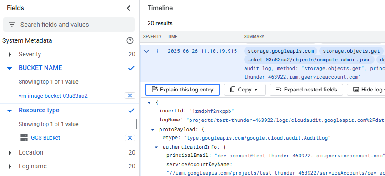This screenshot has height=176, width=385.
Task: Click the 20 results count text
Action: pos(160,23)
